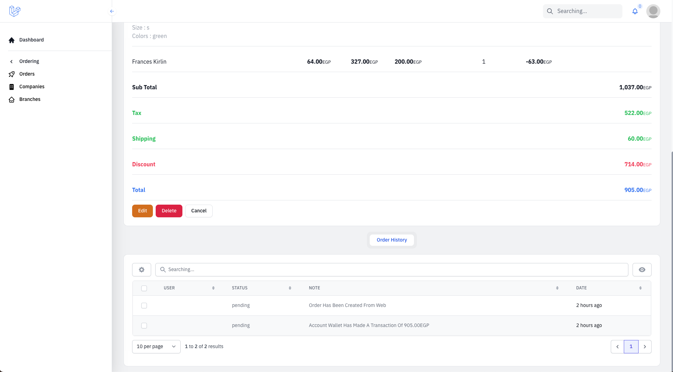
Task: Click the DATE column header
Action: pyautogui.click(x=581, y=288)
